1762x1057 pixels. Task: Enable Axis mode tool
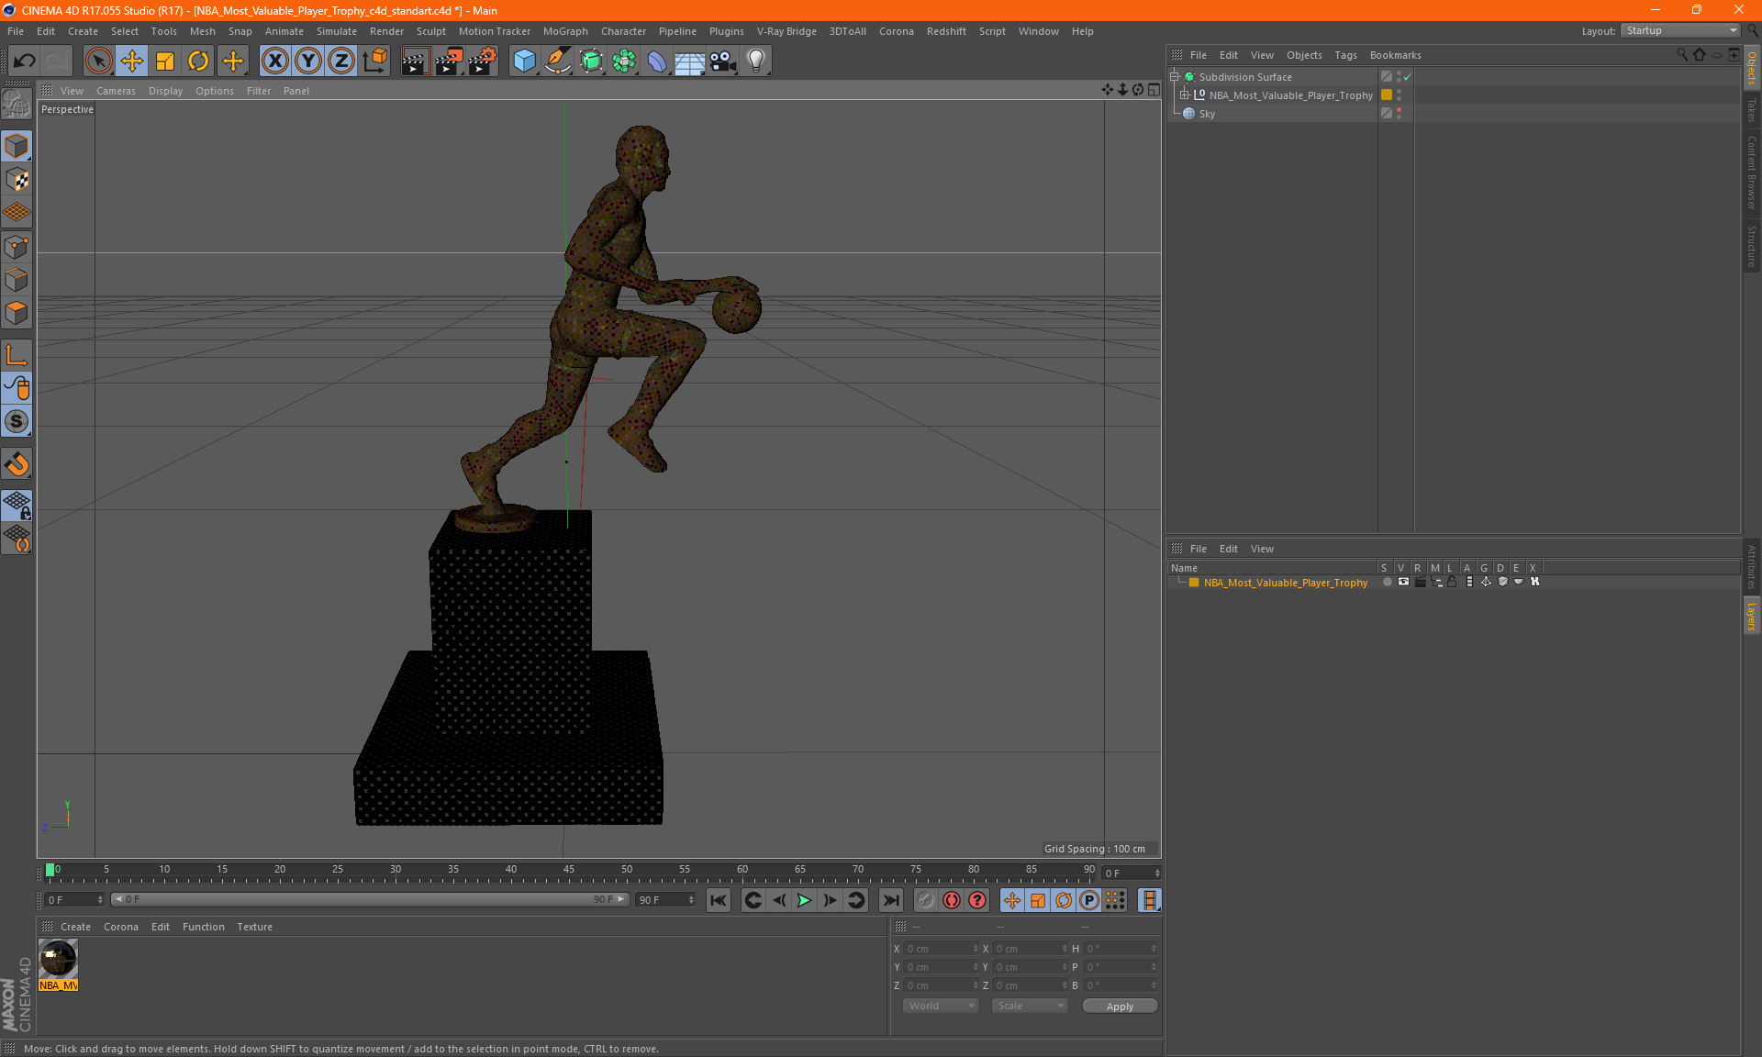tap(17, 355)
